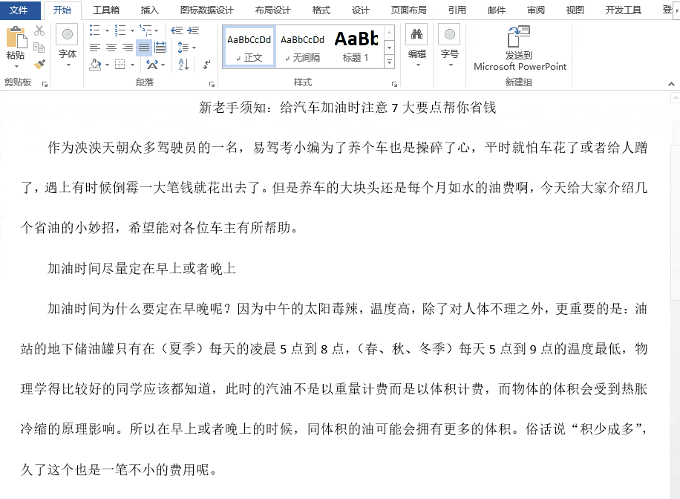The width and height of the screenshot is (680, 499).
Task: Click heading '加油时间尽量定在早上或者晚上'
Action: [x=142, y=269]
